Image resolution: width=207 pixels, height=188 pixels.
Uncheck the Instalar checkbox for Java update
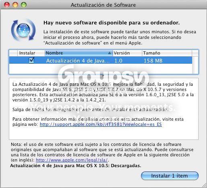[31, 61]
